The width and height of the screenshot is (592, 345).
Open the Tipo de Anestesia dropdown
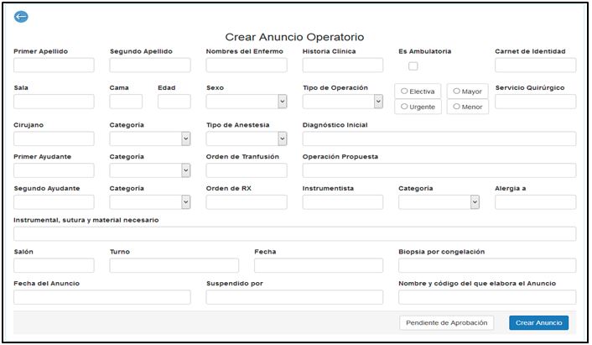(247, 139)
